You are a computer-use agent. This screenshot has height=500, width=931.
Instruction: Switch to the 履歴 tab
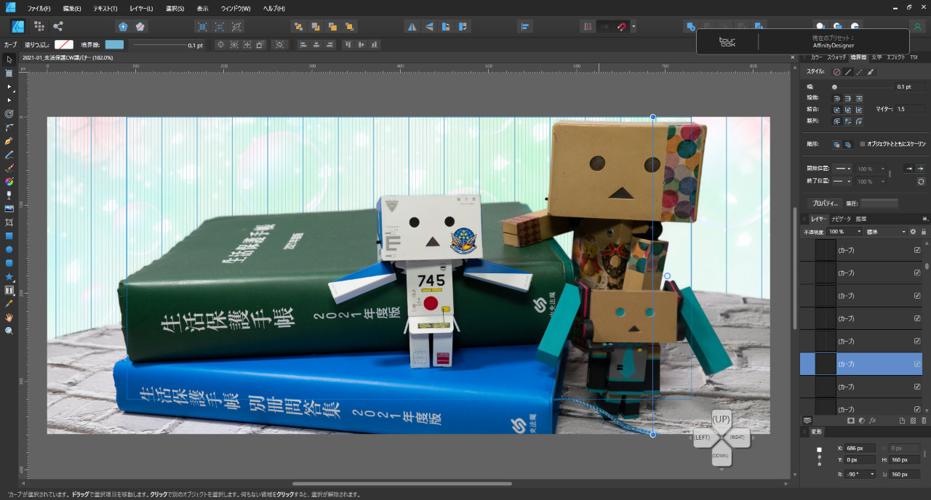[861, 219]
